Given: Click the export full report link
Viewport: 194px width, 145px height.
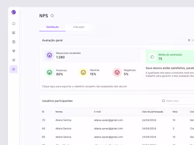Looking at the screenshot, I should coord(84,86).
